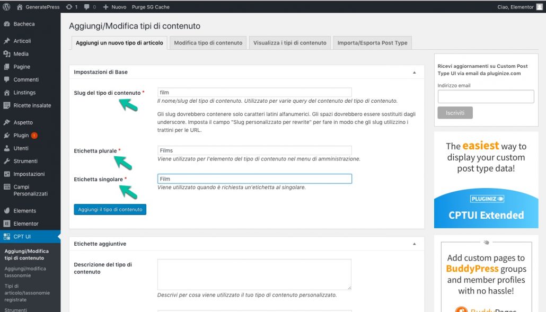Collapse the Impostazioni di Base panel
The height and width of the screenshot is (312, 546).
point(415,72)
